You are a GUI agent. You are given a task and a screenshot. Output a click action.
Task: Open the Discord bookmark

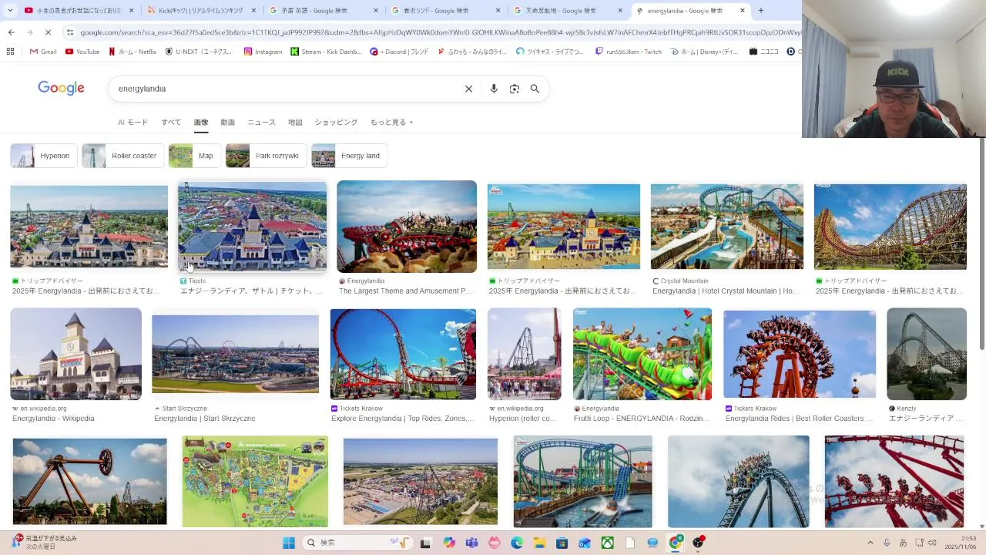399,52
